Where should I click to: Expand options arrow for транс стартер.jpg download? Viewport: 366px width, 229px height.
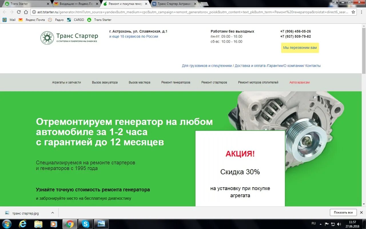52,213
